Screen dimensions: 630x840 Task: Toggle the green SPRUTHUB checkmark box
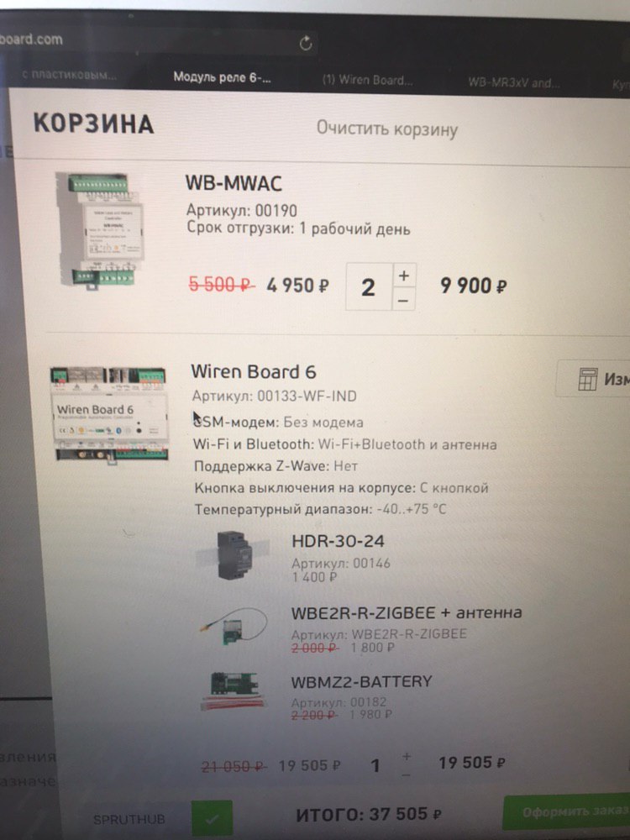pos(213,818)
